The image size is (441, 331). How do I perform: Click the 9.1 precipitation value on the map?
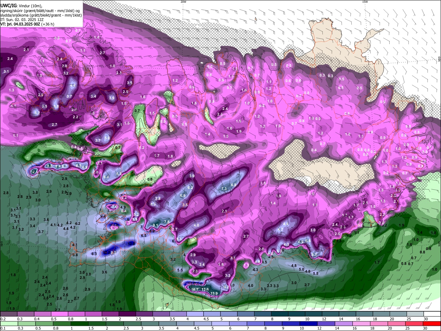pos(155,225)
